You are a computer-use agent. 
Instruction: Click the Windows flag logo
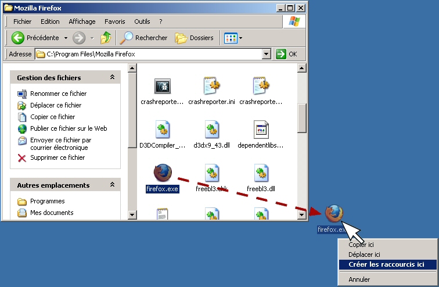294,21
